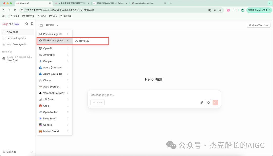
Task: Open Personal agents in sidebar
Action: 18,38
